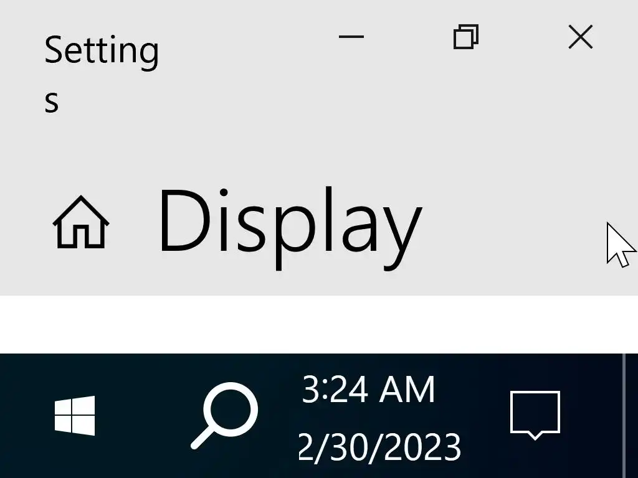Open taskbar search magnifier

coord(224,415)
